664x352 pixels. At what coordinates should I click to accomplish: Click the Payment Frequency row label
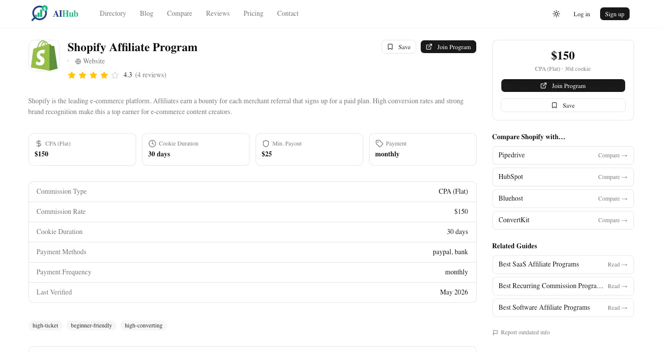(x=64, y=272)
